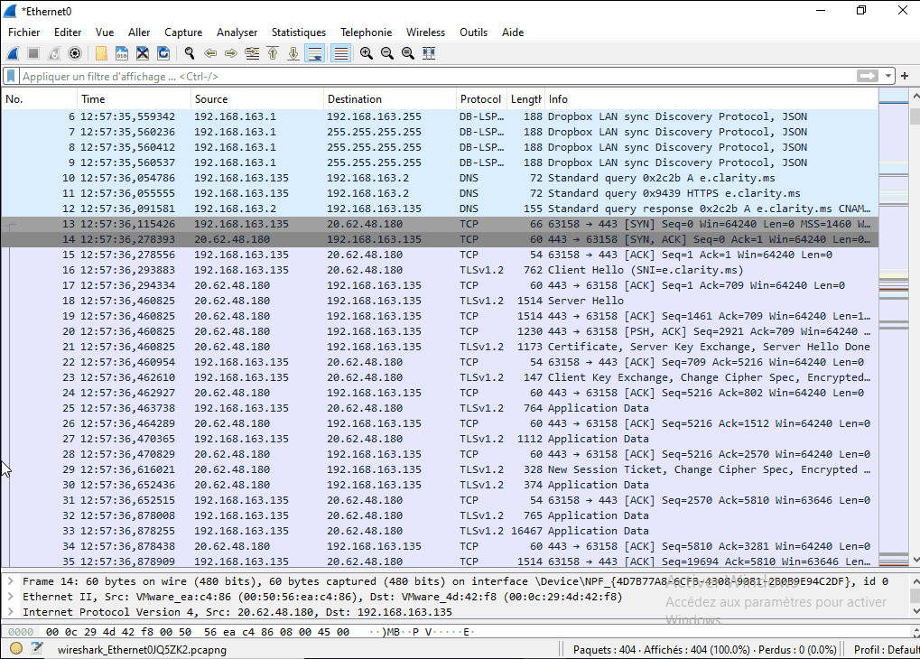
Task: Select packet 16 Client Hello (SNI=e.clarity.ms)
Action: 440,270
